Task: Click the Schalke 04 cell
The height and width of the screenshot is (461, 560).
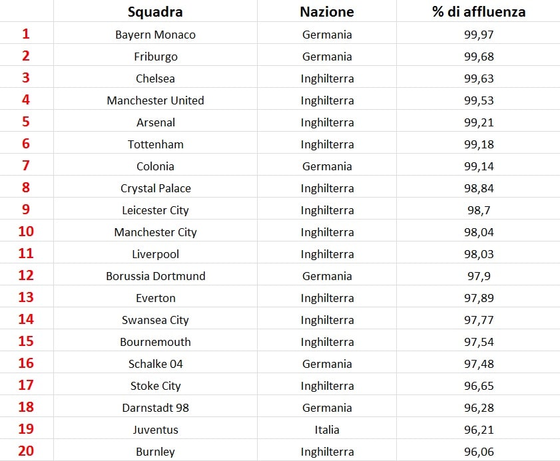Action: [155, 364]
